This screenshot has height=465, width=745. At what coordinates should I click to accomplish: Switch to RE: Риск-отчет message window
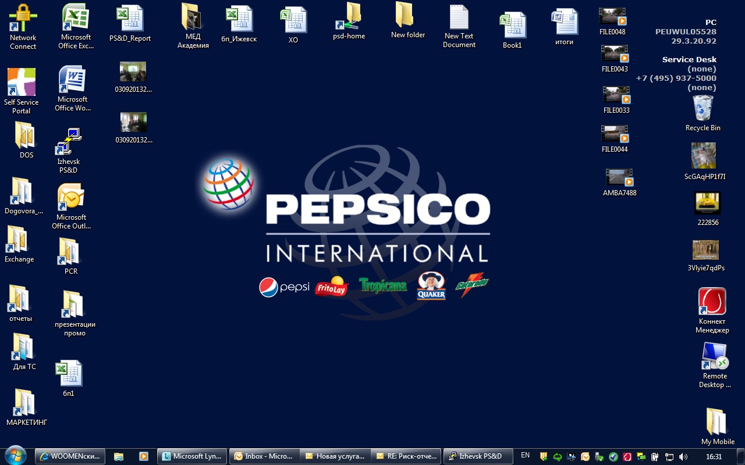tap(407, 456)
